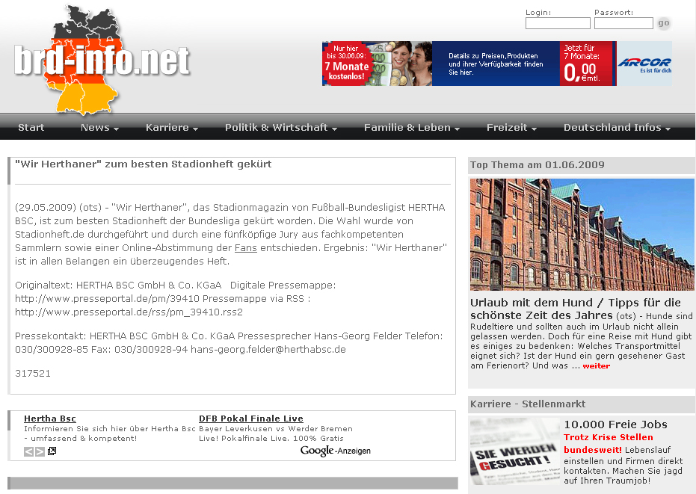Expand the Politik & Wirtschaft menu
Screen dimensions: 696x494
click(280, 128)
